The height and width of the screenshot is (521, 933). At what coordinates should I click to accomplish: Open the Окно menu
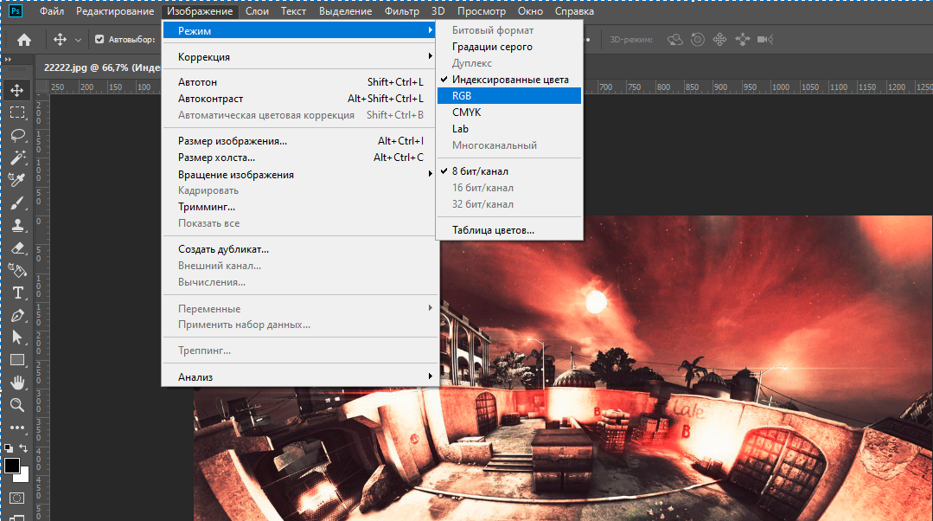530,11
